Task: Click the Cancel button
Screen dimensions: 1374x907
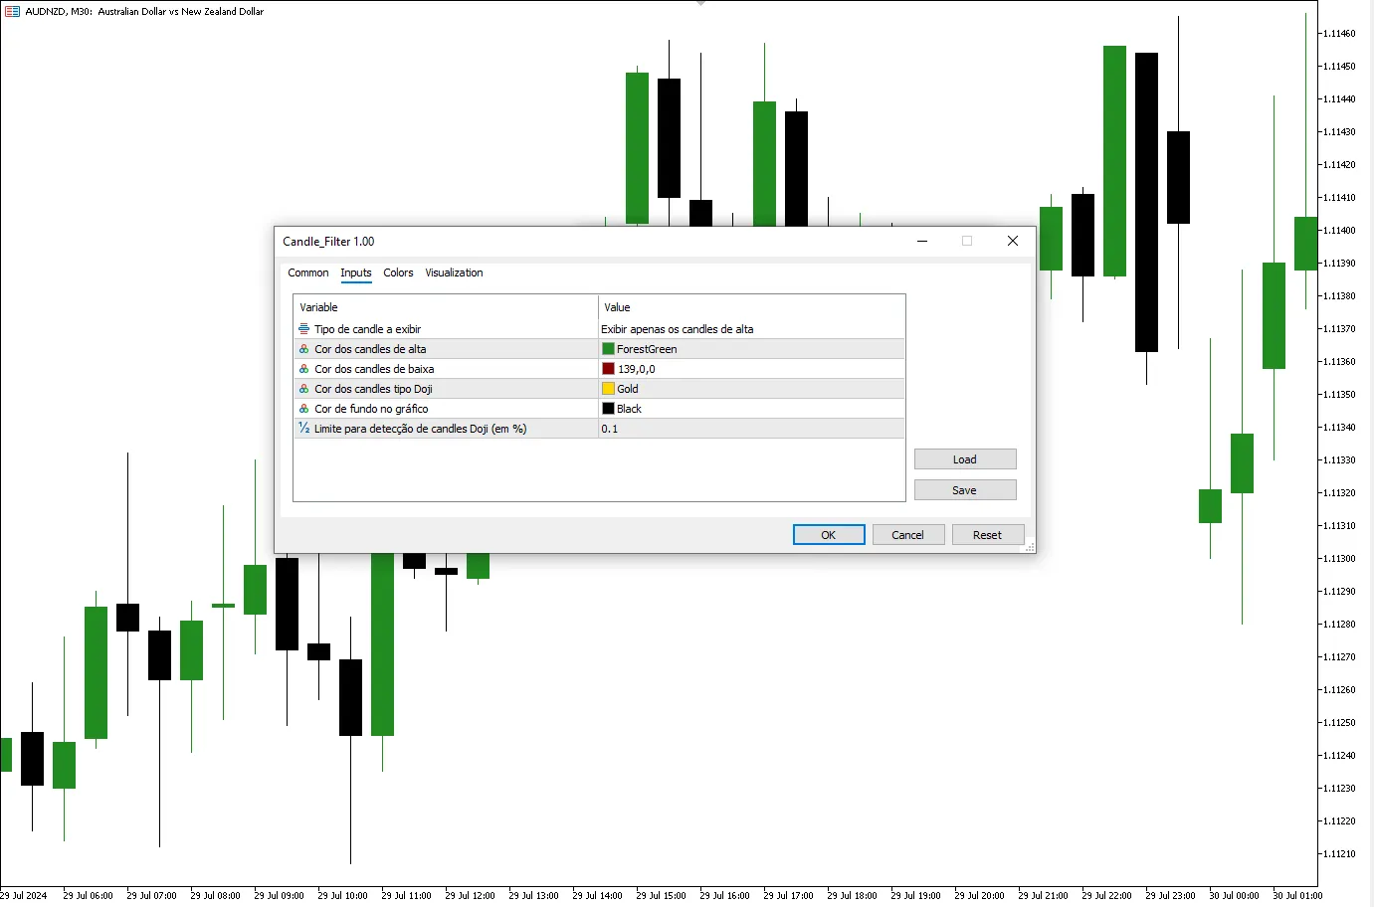Action: tap(908, 535)
